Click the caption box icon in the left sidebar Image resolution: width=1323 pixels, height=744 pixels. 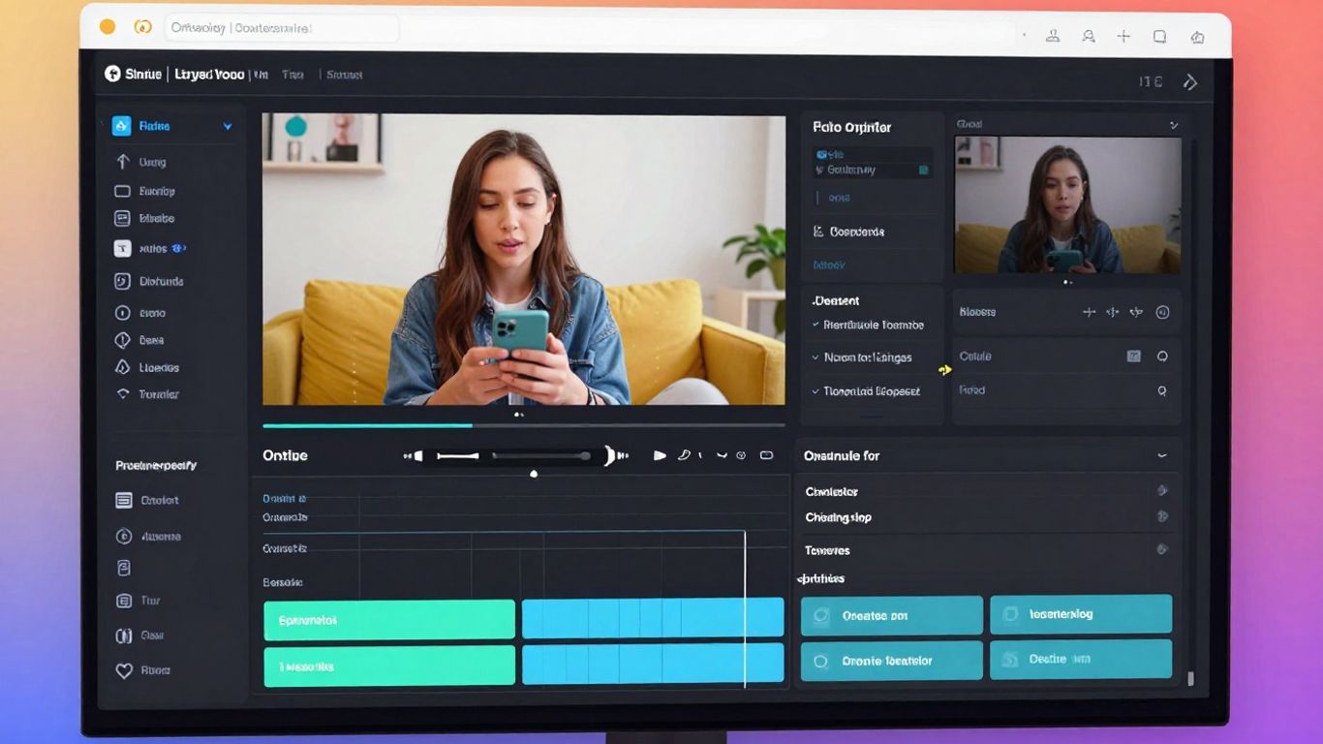pos(122,219)
